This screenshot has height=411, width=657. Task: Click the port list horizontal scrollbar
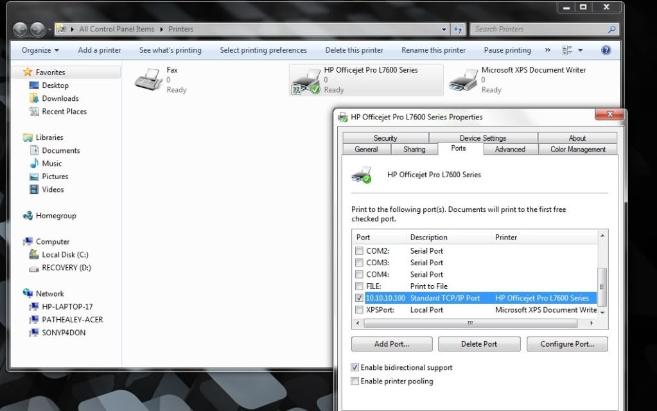(x=471, y=323)
